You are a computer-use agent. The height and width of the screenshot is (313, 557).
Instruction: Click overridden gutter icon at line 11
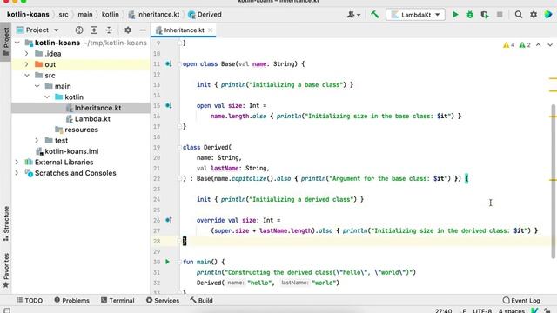pos(168,63)
